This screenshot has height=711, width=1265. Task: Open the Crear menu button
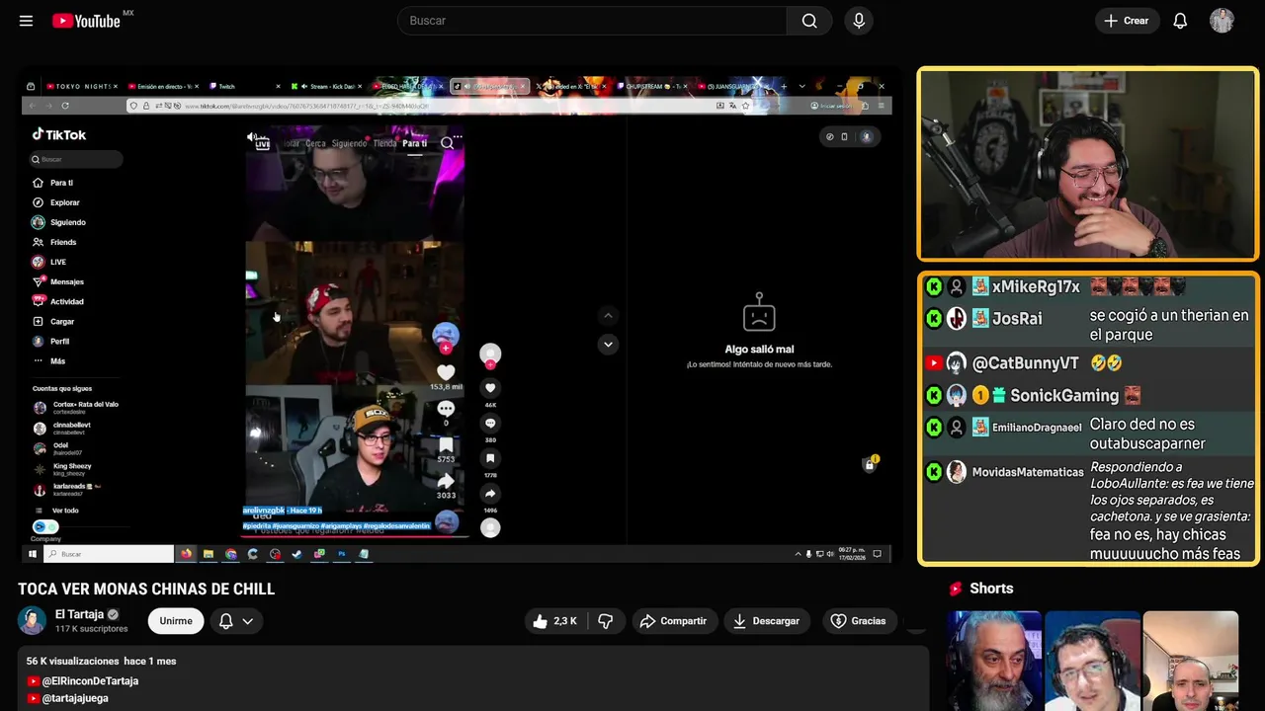click(x=1126, y=21)
